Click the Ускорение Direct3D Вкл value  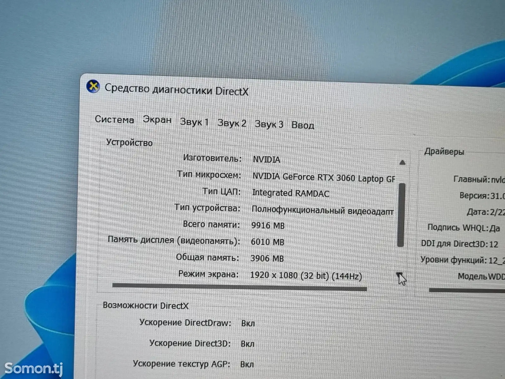tap(247, 344)
